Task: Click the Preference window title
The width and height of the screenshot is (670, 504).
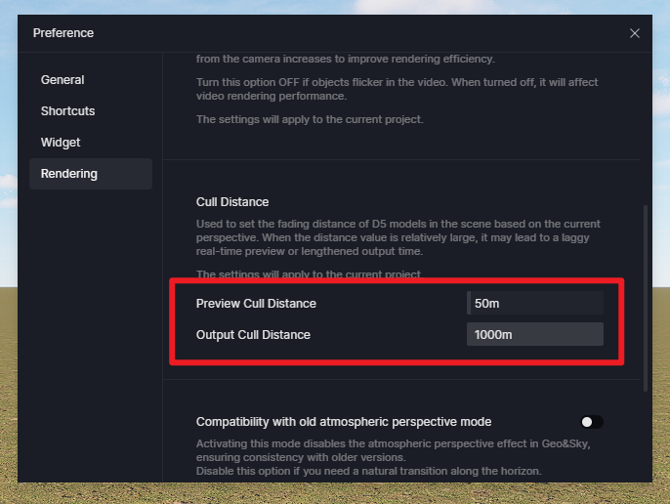Action: coord(63,33)
